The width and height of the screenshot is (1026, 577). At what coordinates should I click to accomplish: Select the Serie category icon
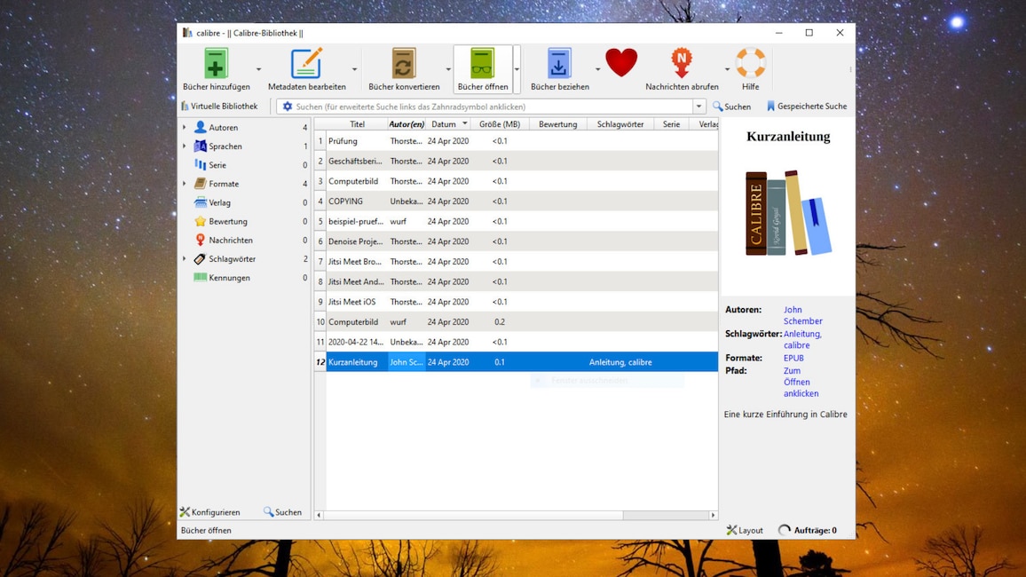tap(201, 165)
